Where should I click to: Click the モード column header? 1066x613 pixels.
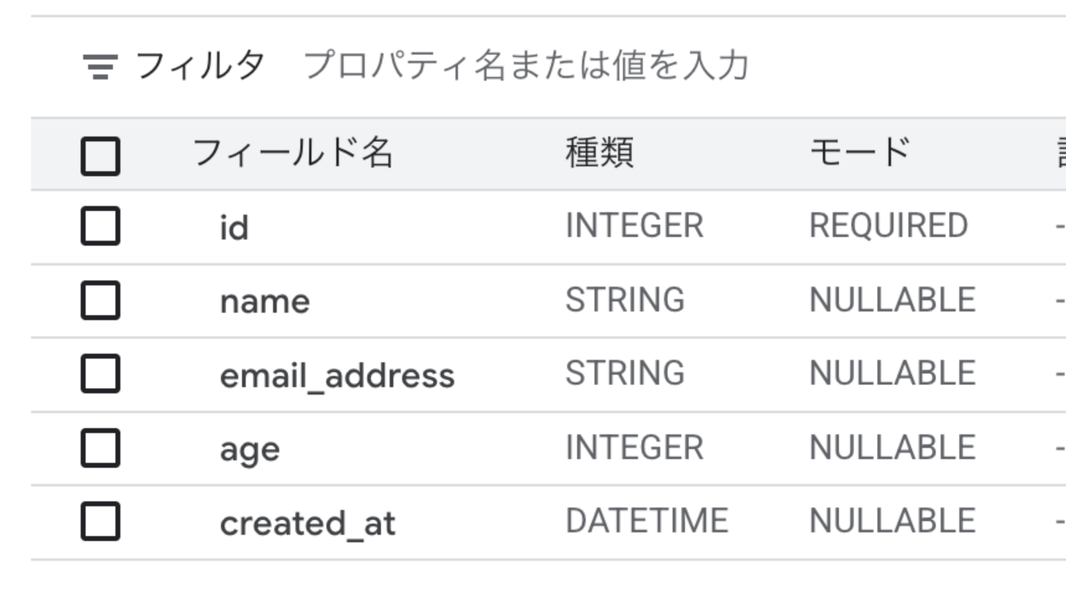coord(860,153)
